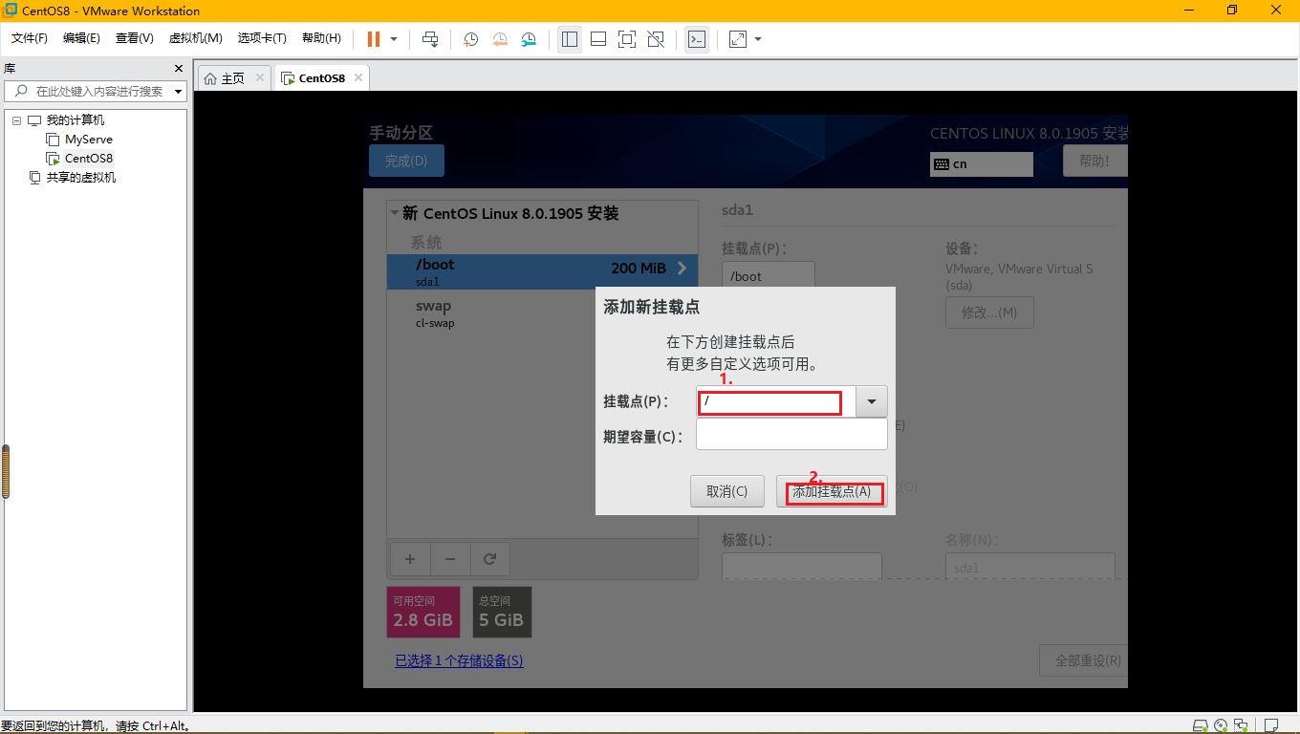Open the 虚拟机(M) menu
This screenshot has height=734, width=1300.
tap(196, 38)
